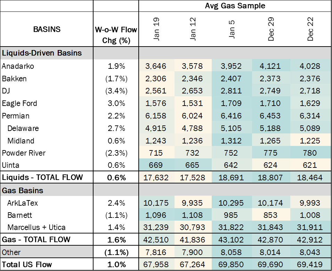This screenshot has height=271, width=332.
Task: Click the Liquids-Driven Basins header cell
Action: tap(46, 53)
